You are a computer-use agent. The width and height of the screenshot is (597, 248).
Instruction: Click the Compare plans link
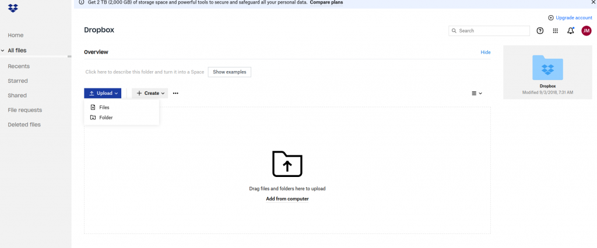pos(326,2)
